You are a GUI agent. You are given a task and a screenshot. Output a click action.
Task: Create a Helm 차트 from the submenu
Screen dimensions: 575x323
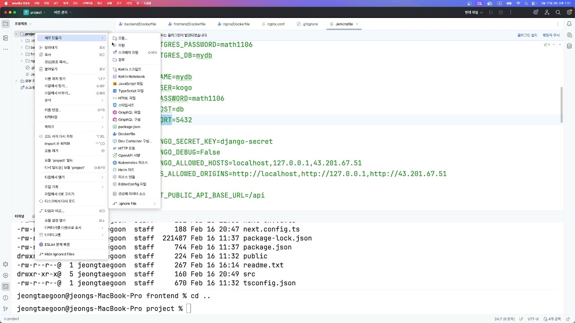135,170
